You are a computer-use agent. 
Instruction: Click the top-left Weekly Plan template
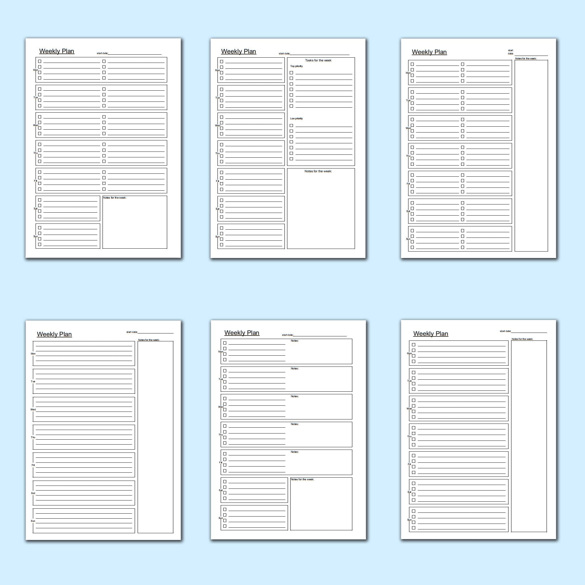tap(113, 155)
